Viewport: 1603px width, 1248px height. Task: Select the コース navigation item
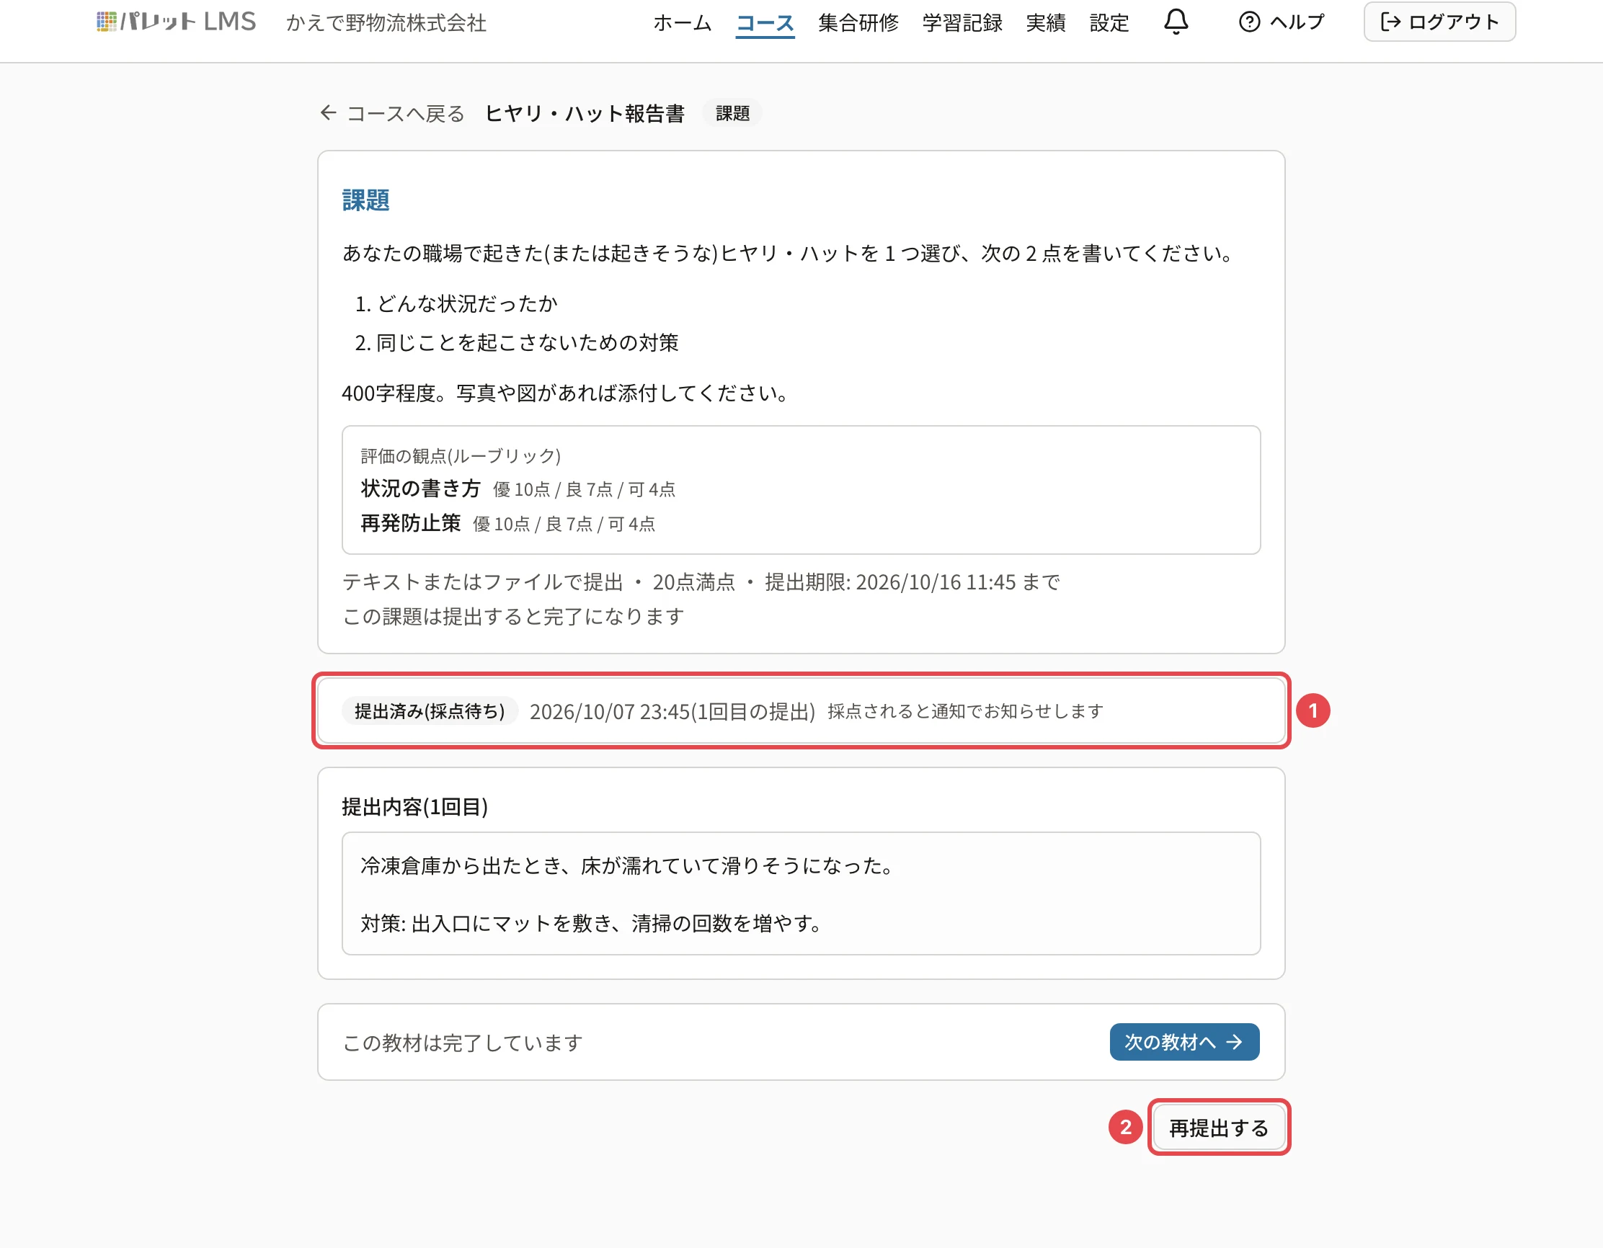(x=765, y=23)
